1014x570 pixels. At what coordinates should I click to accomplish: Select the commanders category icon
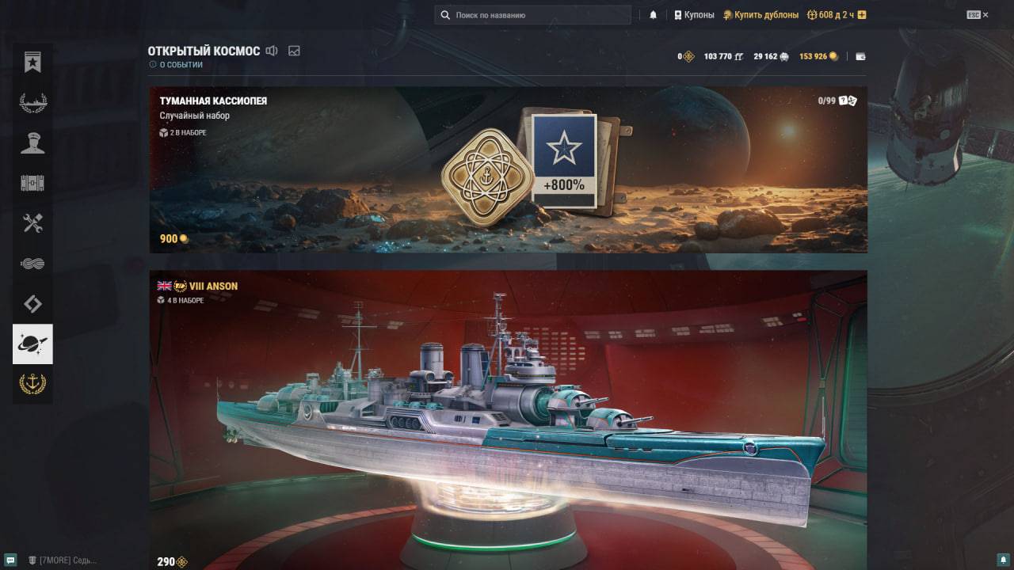[32, 143]
